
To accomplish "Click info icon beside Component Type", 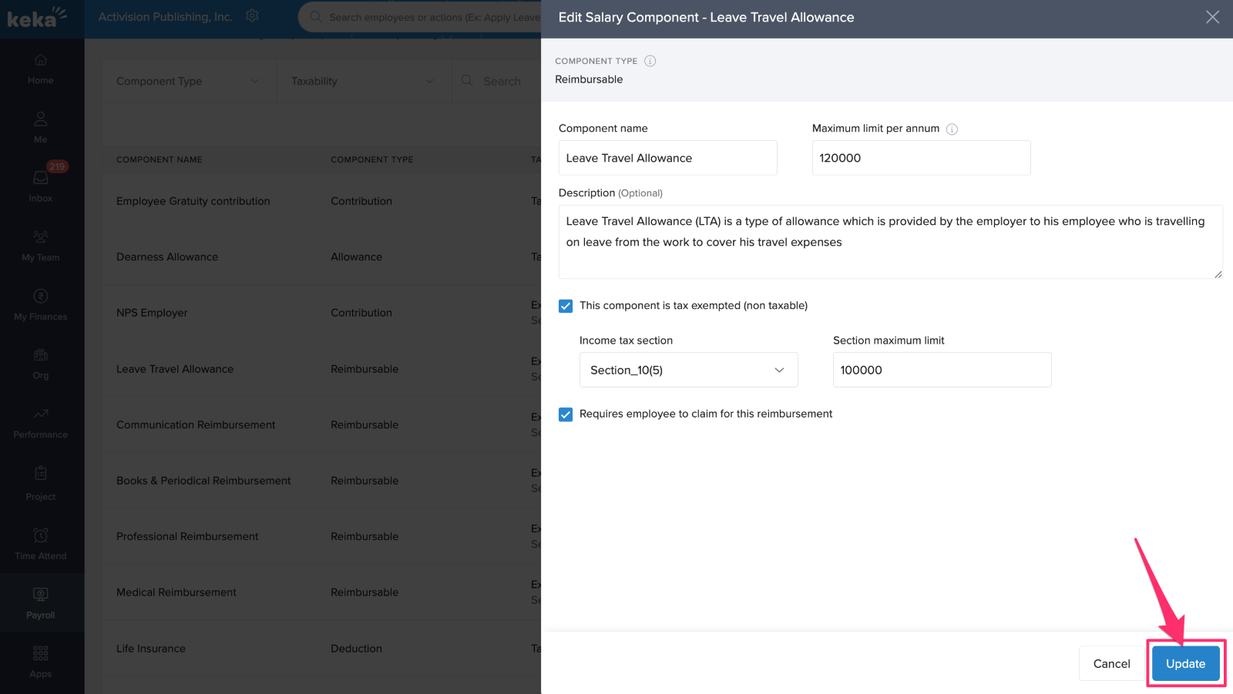I will (650, 61).
